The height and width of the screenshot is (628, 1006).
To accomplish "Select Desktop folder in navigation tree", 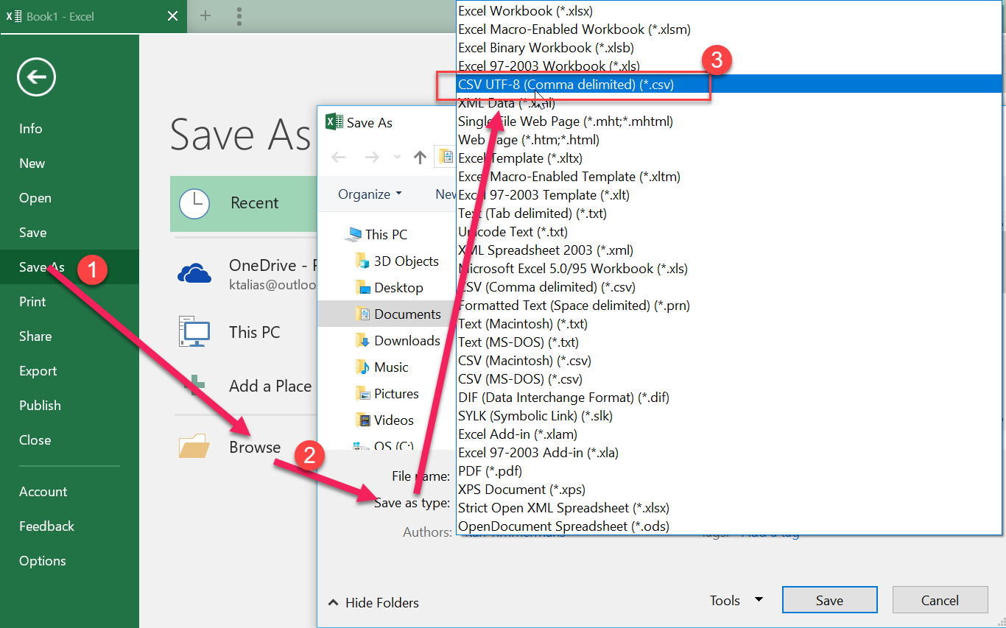I will [x=398, y=288].
